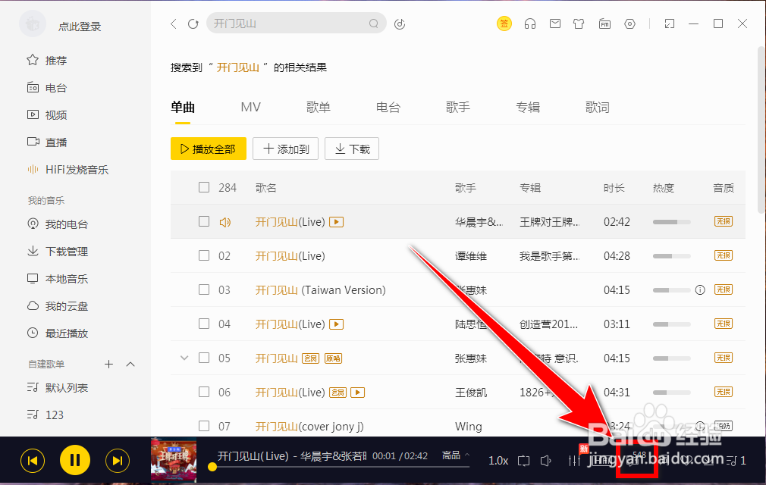This screenshot has height=485, width=766.
Task: Switch to the 歌手 tab
Action: [x=458, y=108]
